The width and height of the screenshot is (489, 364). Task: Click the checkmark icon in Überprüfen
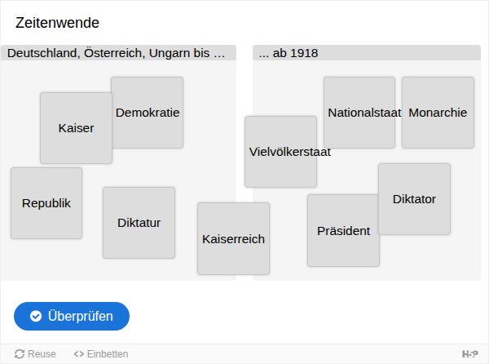click(x=36, y=316)
